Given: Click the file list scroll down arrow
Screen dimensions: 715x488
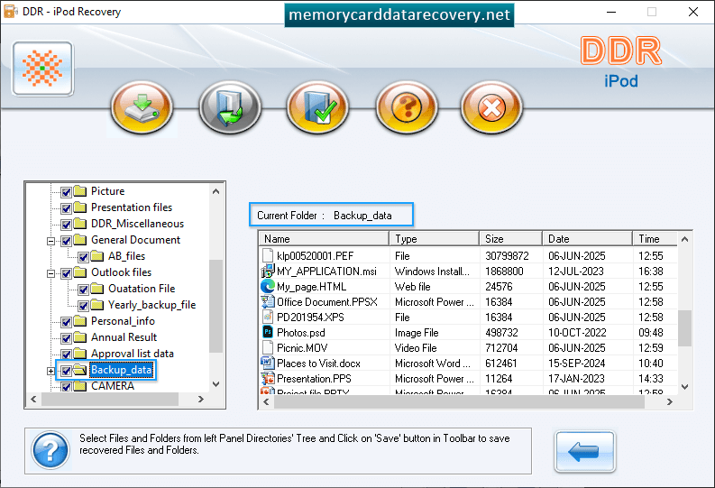Looking at the screenshot, I should [684, 387].
